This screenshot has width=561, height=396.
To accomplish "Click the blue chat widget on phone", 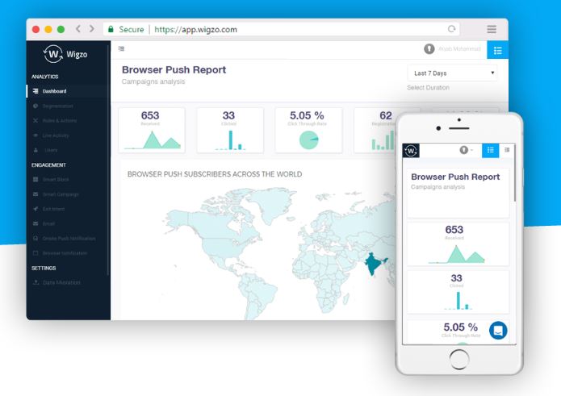I will pyautogui.click(x=498, y=330).
